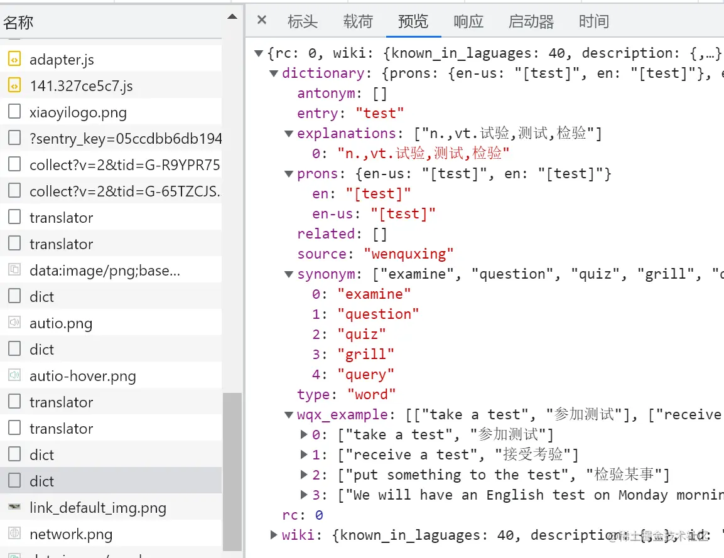Select the dict request below autio.png

click(111, 349)
